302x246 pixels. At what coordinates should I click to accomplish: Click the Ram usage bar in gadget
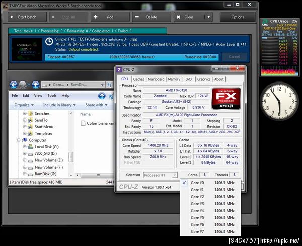click(x=270, y=38)
